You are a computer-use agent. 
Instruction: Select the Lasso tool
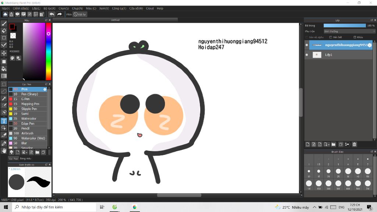4,91
